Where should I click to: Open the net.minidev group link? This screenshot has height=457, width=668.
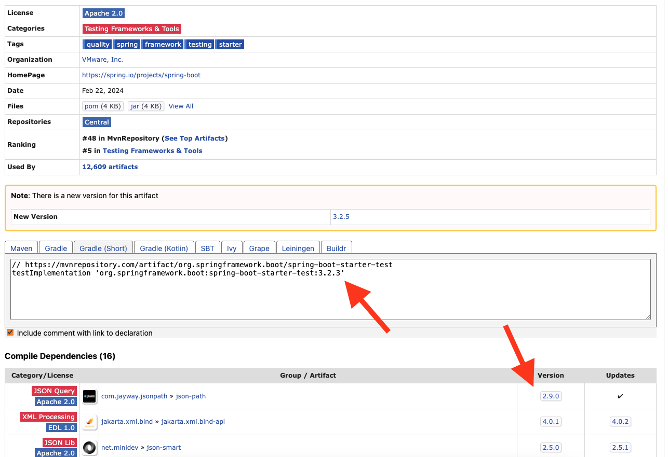(x=119, y=448)
